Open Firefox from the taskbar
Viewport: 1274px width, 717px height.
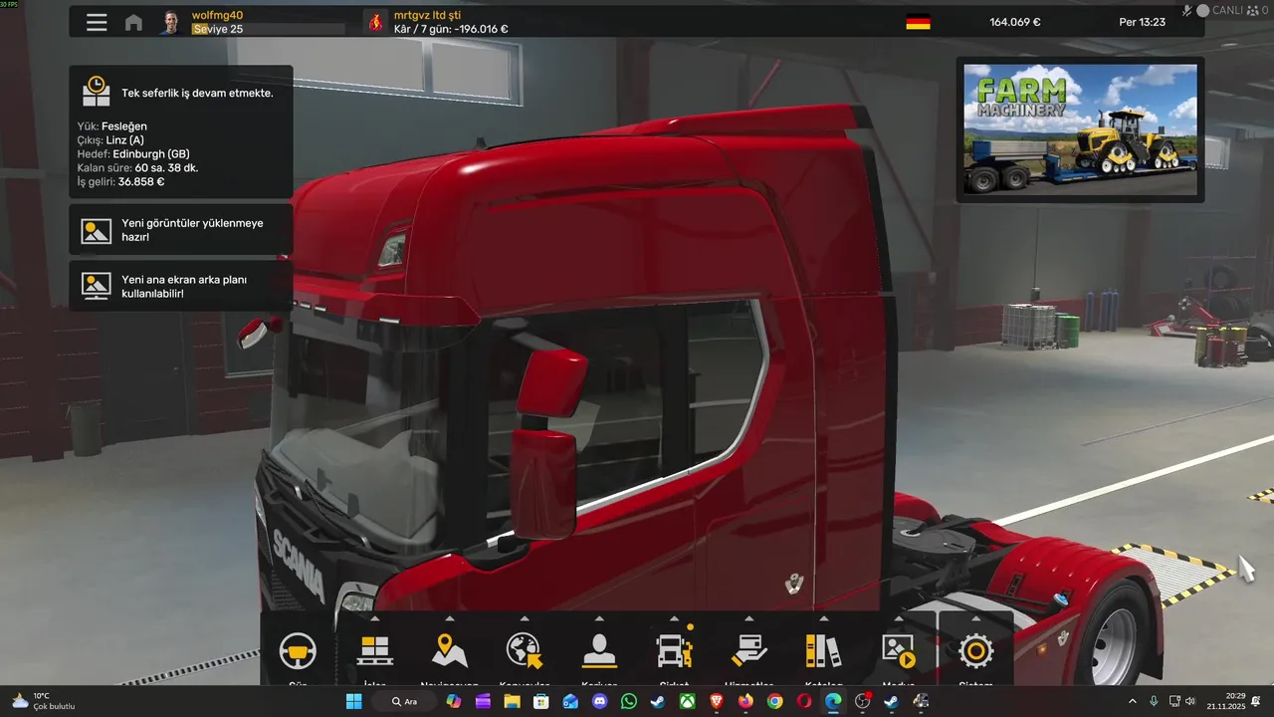745,701
